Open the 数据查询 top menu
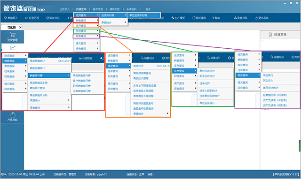The width and height of the screenshot is (301, 179). click(81, 9)
